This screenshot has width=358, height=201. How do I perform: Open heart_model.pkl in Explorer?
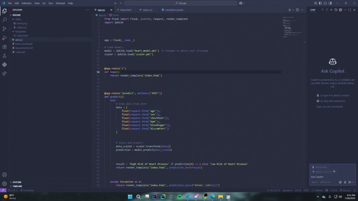(x=24, y=44)
